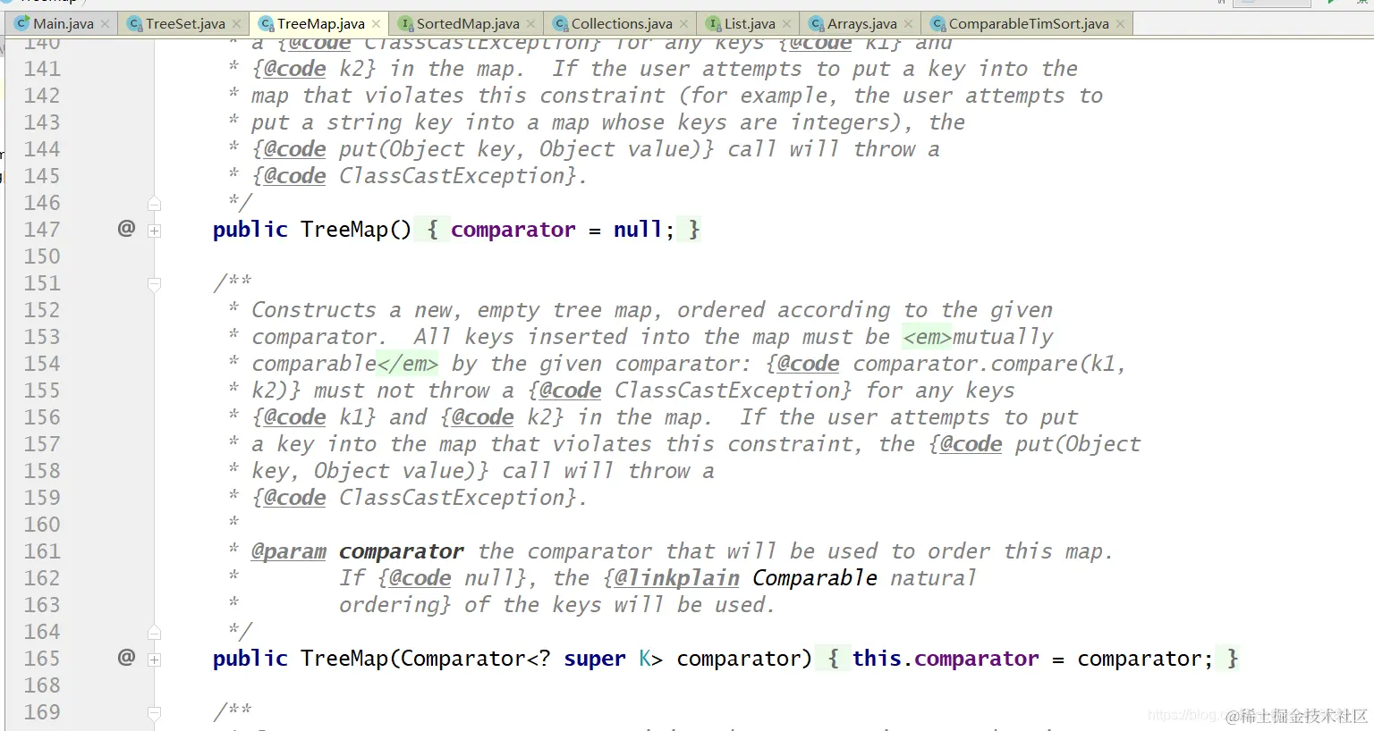Click line number 165 in the gutter
The width and height of the screenshot is (1374, 731).
[42, 659]
